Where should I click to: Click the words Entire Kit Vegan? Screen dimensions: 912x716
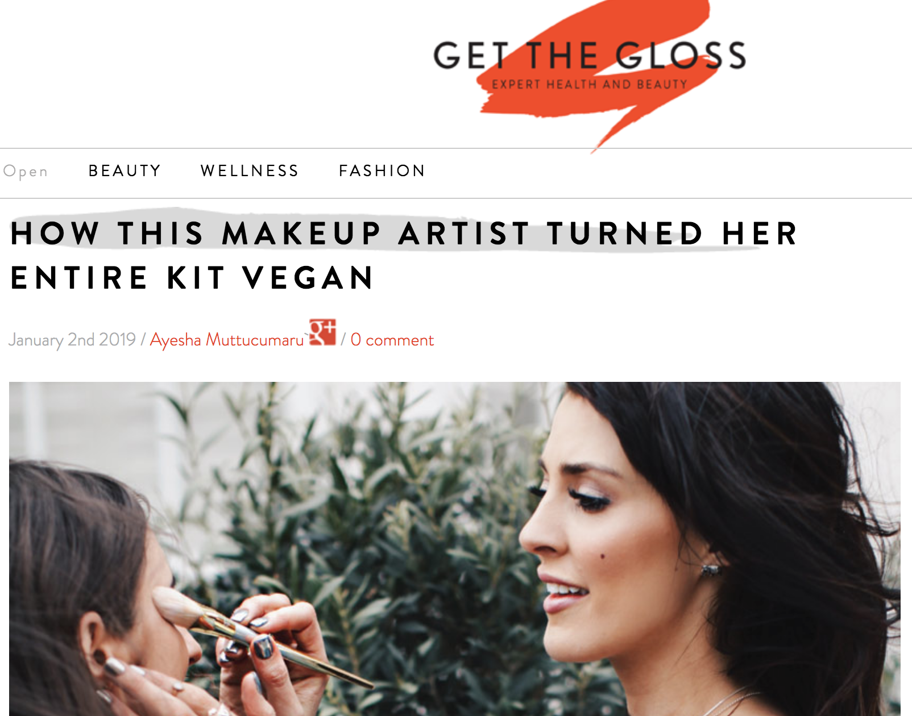(x=192, y=278)
